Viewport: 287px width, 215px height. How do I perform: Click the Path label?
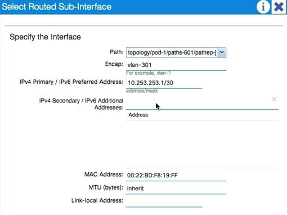tap(116, 52)
